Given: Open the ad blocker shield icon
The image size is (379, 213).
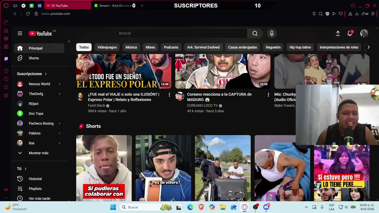Looking at the screenshot, I should pos(327,14).
